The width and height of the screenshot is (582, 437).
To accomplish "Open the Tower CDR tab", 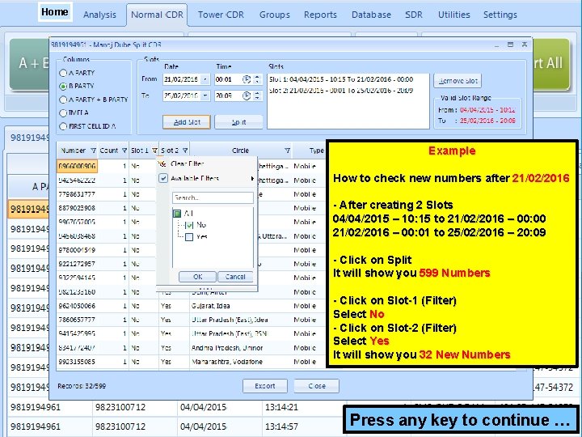I will tap(221, 15).
